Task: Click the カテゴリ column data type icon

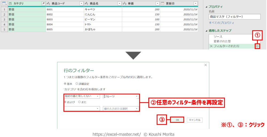Action: (11, 3)
